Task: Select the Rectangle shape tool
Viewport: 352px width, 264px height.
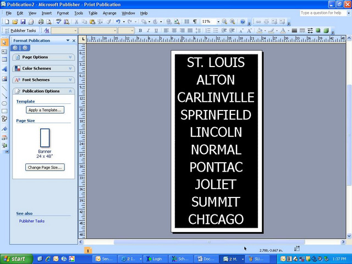Action: pos(4,111)
